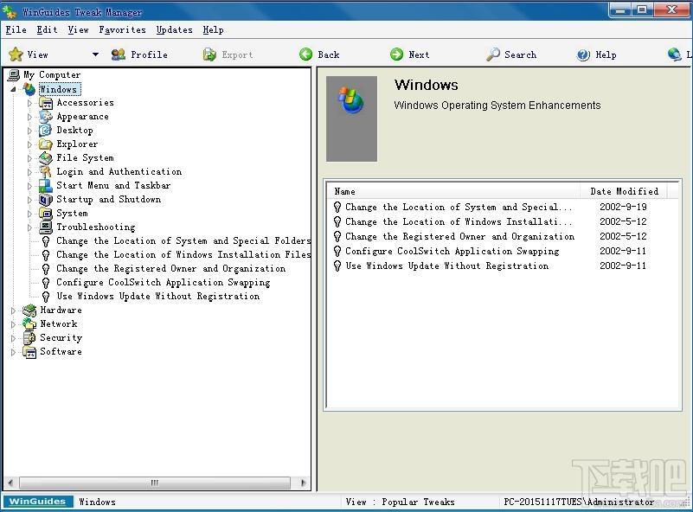Click the Hardware icon in tree
The width and height of the screenshot is (693, 512).
pyautogui.click(x=29, y=310)
